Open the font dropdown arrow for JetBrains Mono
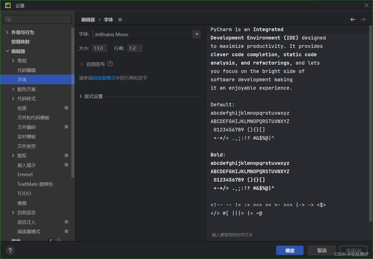 point(197,34)
